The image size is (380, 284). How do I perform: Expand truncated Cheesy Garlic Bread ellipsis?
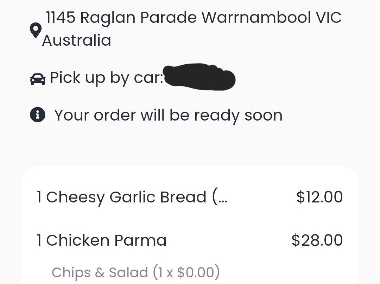(x=221, y=198)
